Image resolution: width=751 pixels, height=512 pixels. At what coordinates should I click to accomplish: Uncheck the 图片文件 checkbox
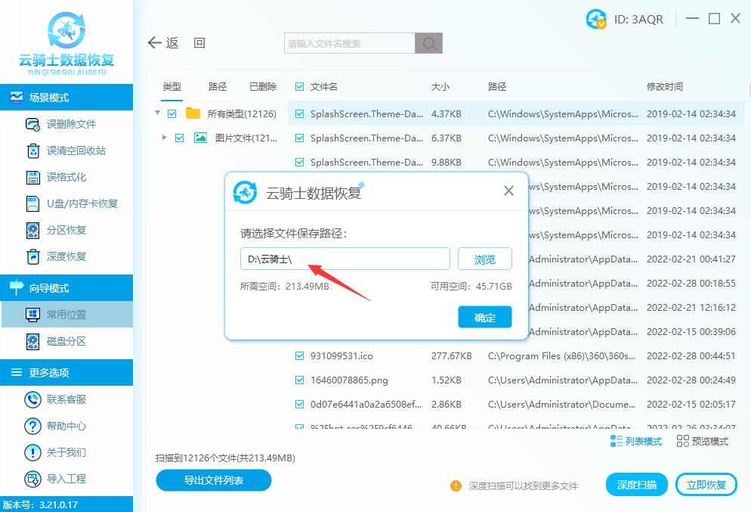[x=180, y=138]
